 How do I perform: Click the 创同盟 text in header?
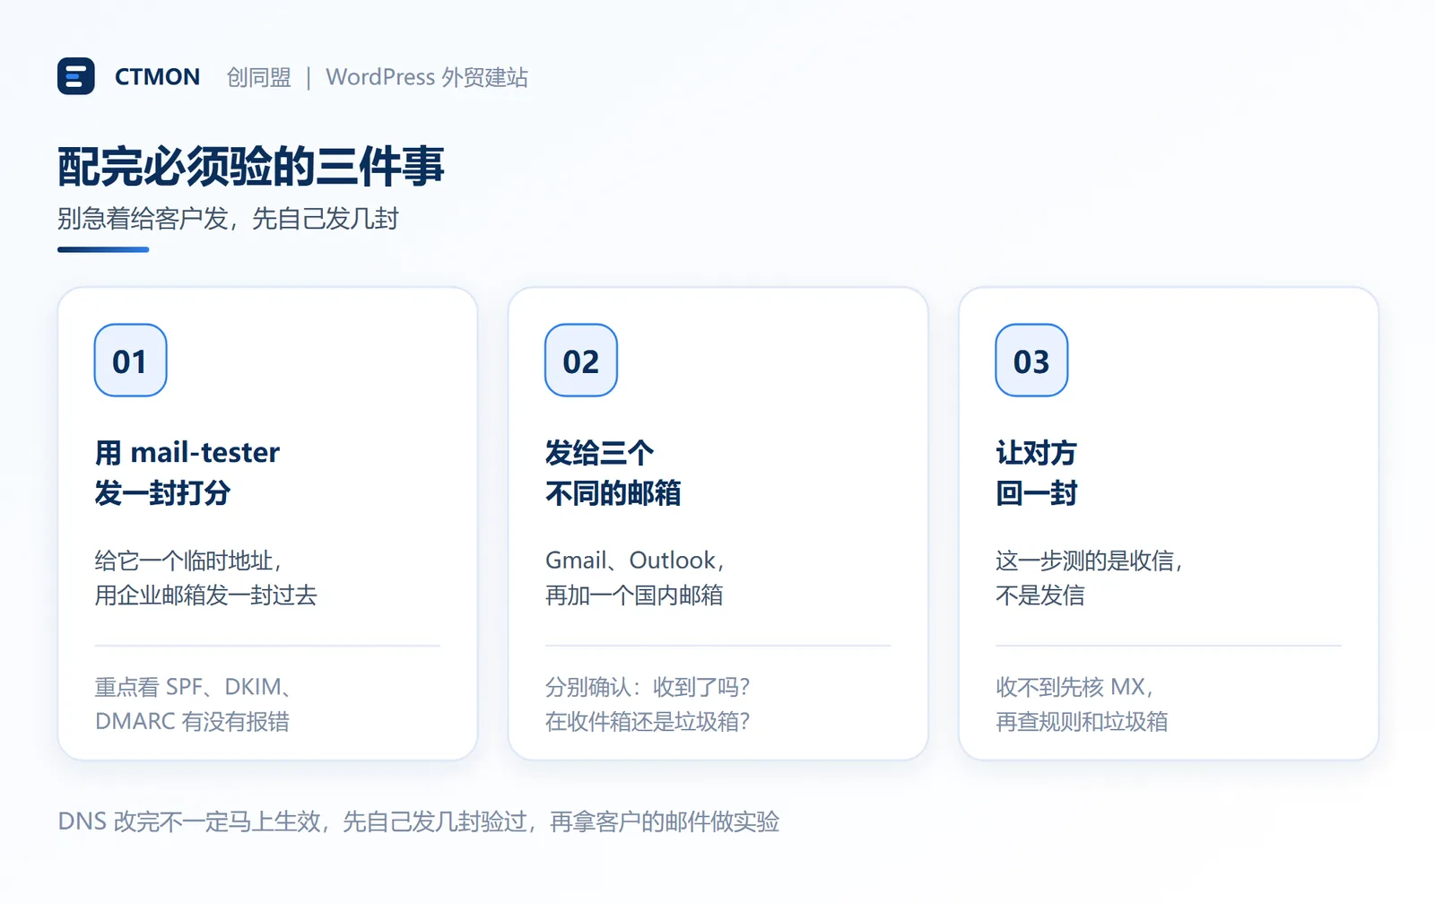[258, 77]
